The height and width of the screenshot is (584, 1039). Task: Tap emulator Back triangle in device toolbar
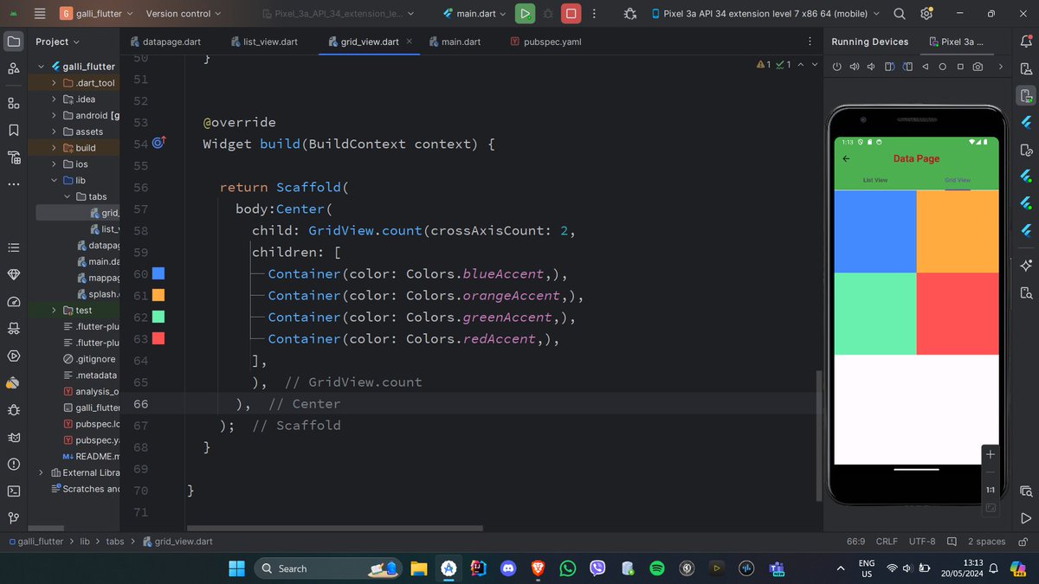tap(926, 67)
